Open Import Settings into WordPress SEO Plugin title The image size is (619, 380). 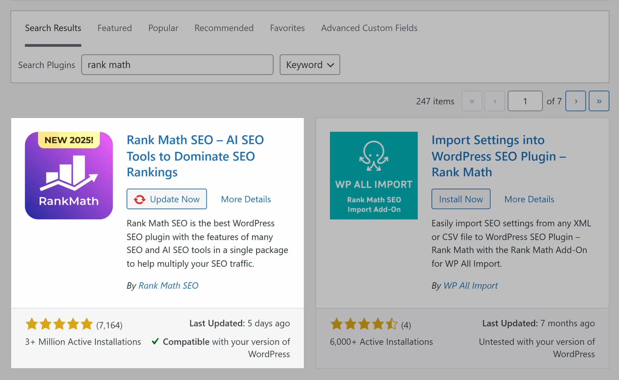pos(499,156)
